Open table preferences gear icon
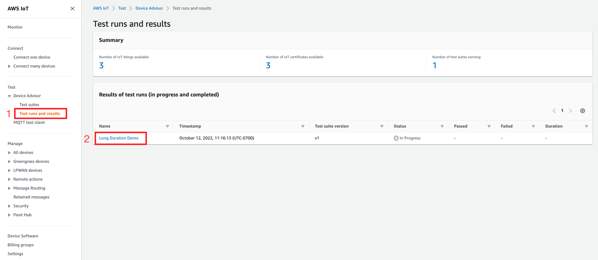 [x=582, y=111]
